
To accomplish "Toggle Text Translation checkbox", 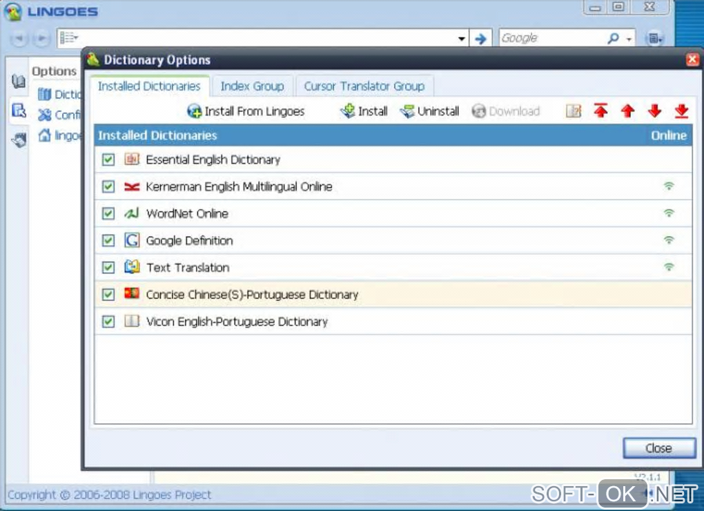I will click(x=108, y=267).
